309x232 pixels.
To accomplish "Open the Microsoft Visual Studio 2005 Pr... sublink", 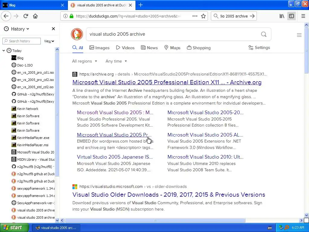I will coord(114,135).
